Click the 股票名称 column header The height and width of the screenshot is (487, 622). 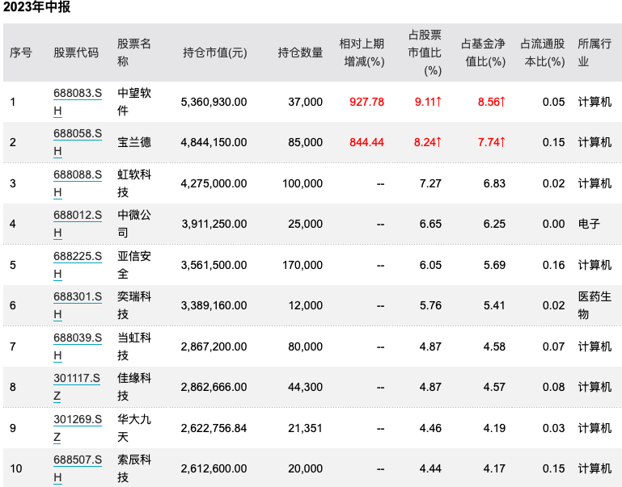click(x=134, y=52)
